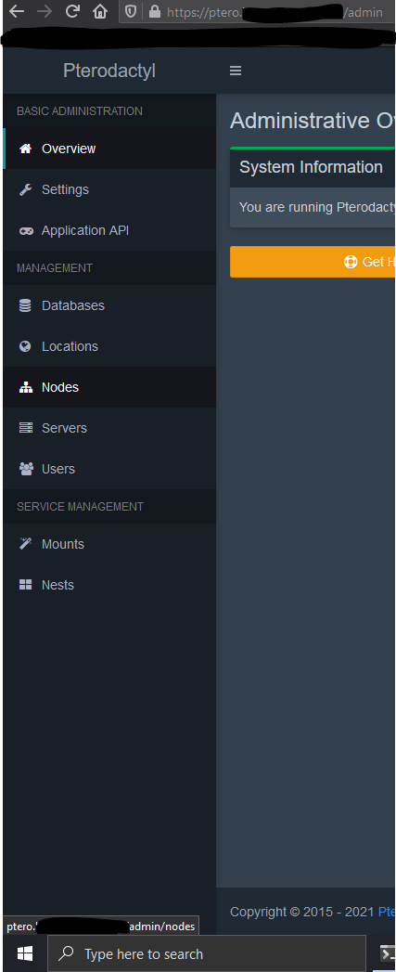This screenshot has width=396, height=972.
Task: Click the browser Back arrow
Action: point(16,11)
